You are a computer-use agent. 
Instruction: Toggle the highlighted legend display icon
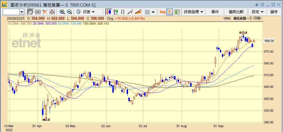pyautogui.click(x=170, y=12)
